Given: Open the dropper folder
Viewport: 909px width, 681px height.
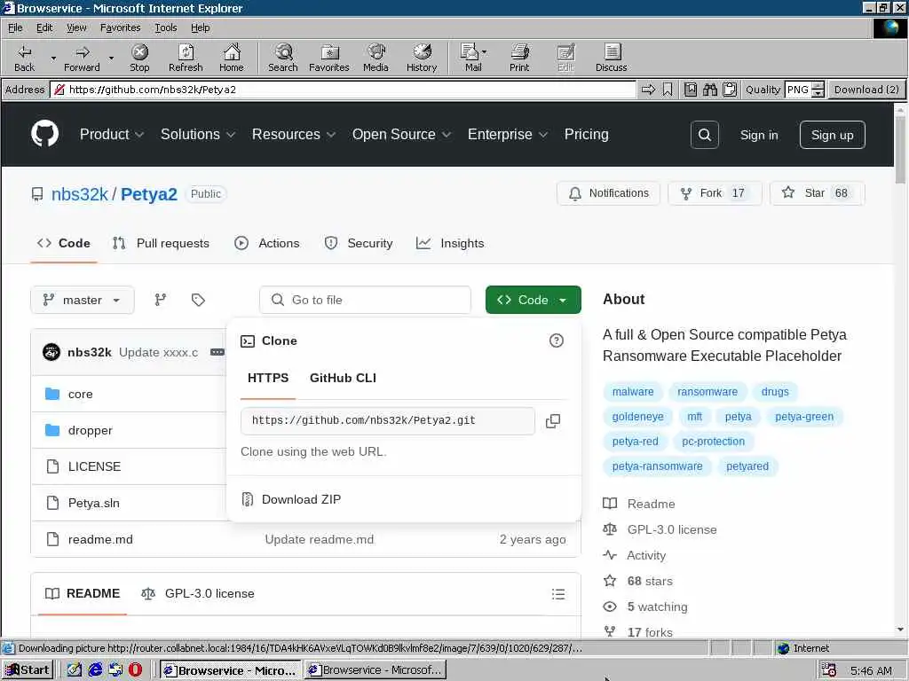Looking at the screenshot, I should point(90,430).
